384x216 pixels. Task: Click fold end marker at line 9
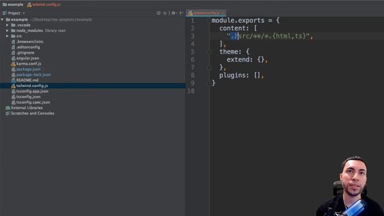(x=209, y=83)
